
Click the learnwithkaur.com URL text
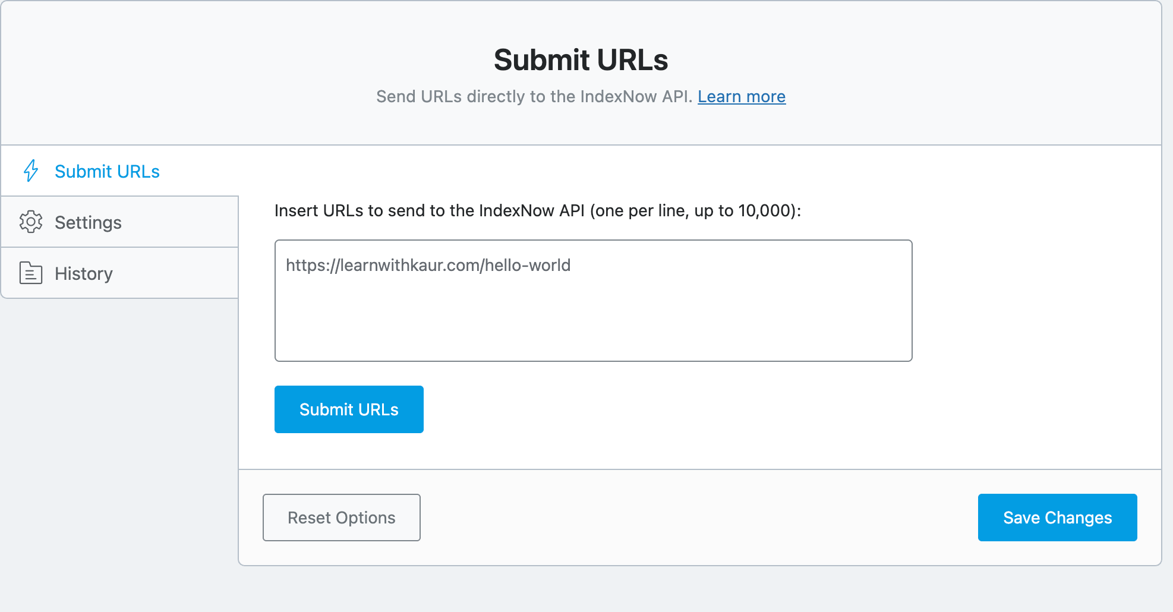[x=428, y=266]
